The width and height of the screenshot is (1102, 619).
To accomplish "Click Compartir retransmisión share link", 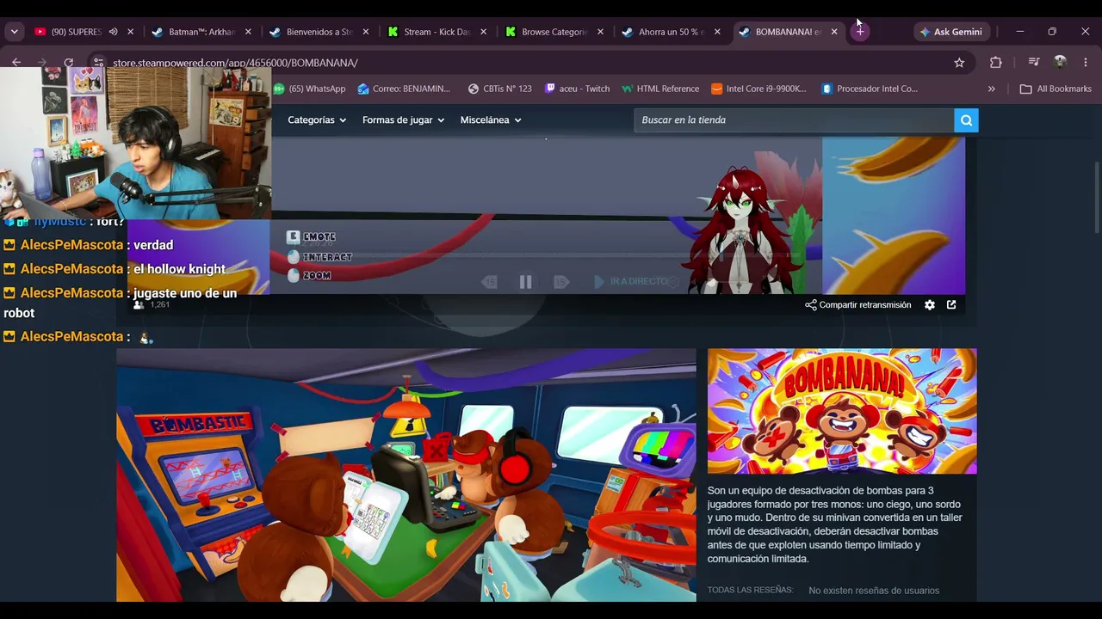I will coord(858,305).
